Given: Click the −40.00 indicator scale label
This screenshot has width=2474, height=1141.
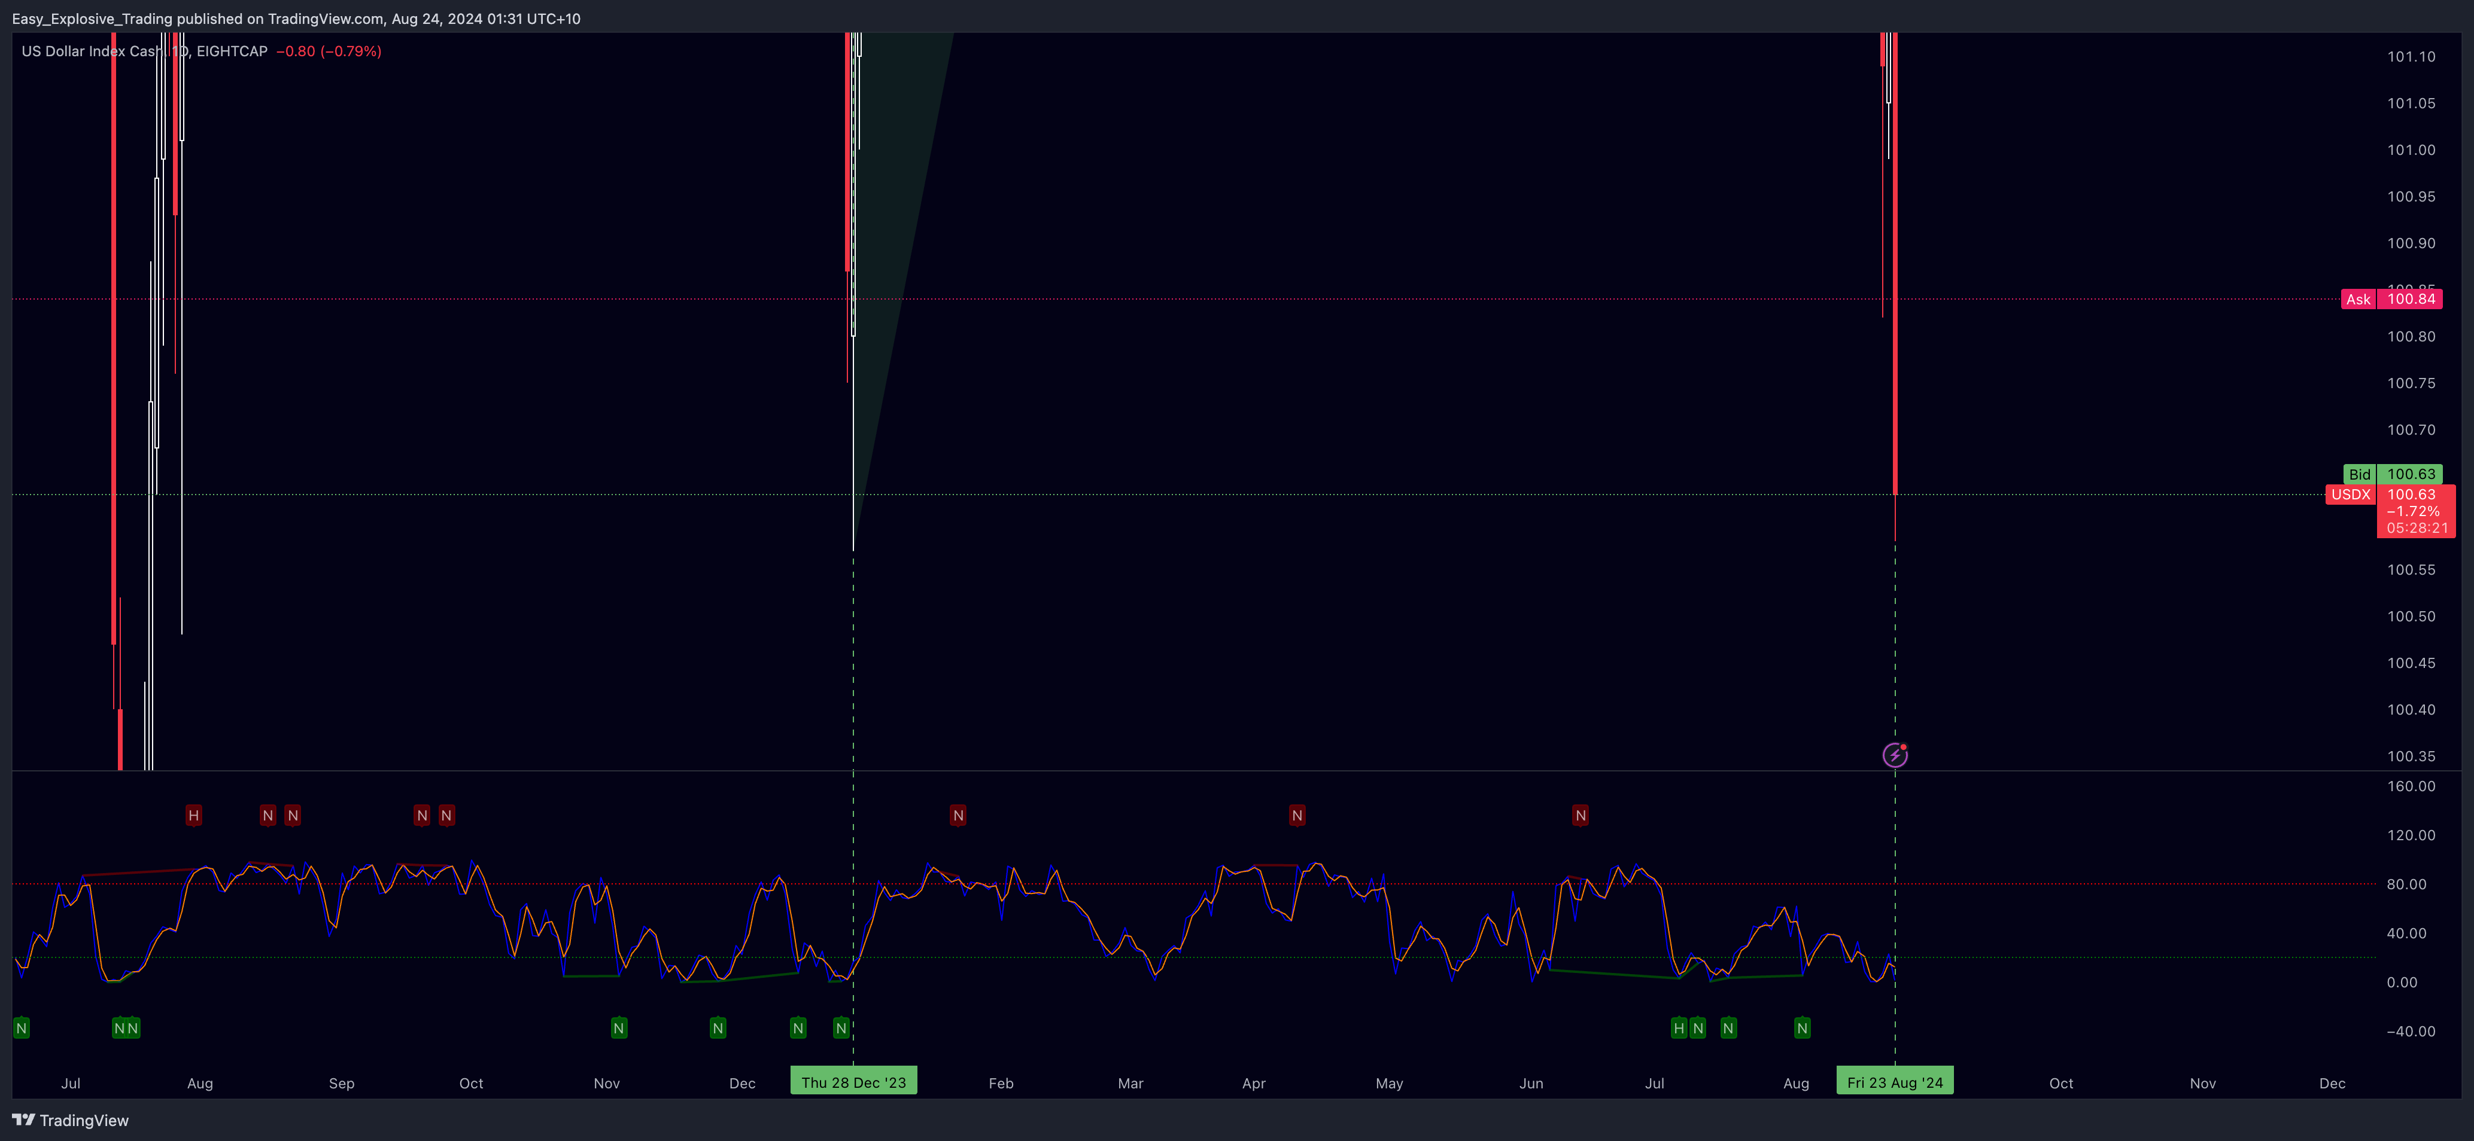Looking at the screenshot, I should [2411, 1032].
